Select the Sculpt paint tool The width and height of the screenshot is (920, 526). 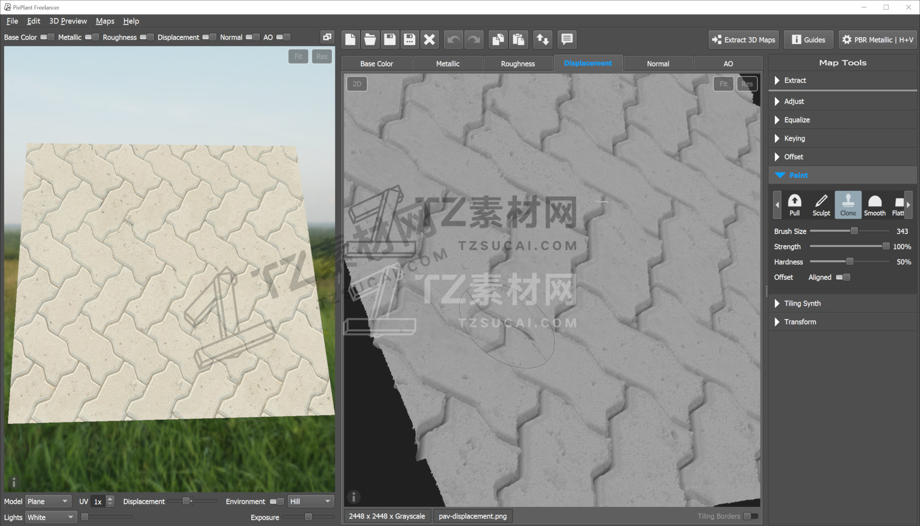click(821, 205)
